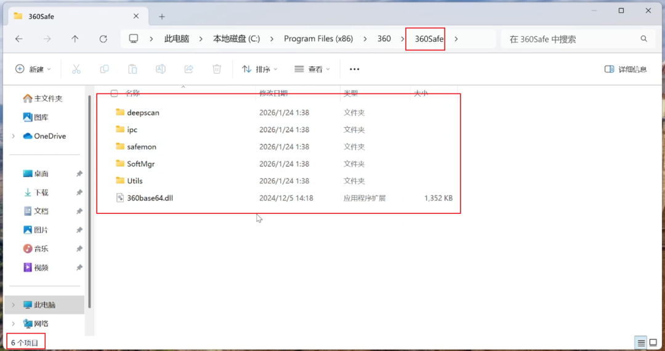This screenshot has width=665, height=351.
Task: Open the 新建 dropdown menu
Action: point(33,69)
